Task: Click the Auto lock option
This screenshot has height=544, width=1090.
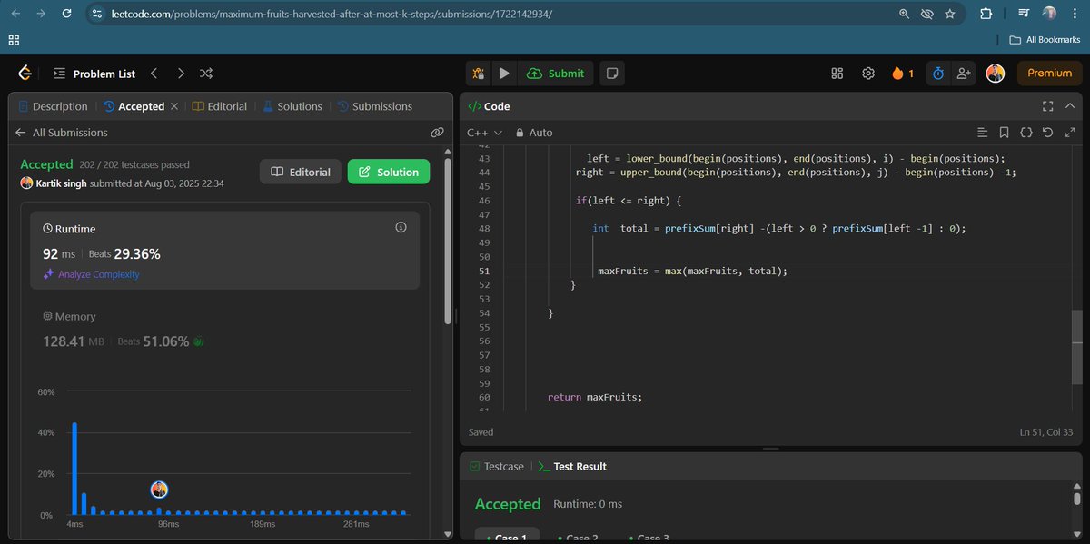Action: pos(534,133)
